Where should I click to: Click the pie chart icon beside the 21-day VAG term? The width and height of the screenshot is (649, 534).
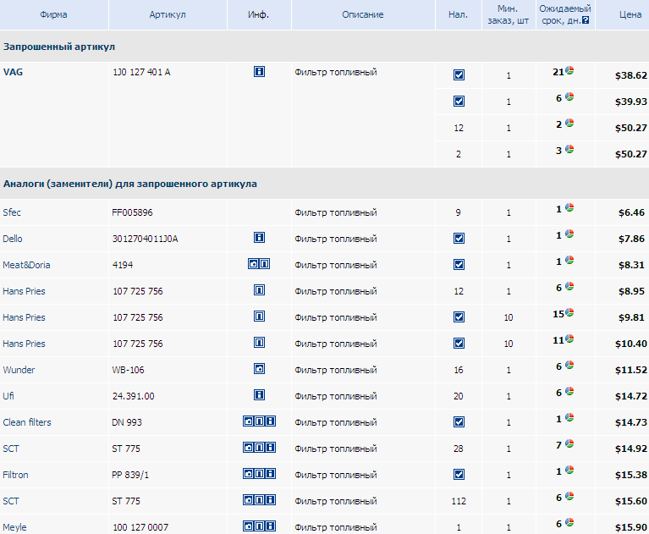coord(569,70)
